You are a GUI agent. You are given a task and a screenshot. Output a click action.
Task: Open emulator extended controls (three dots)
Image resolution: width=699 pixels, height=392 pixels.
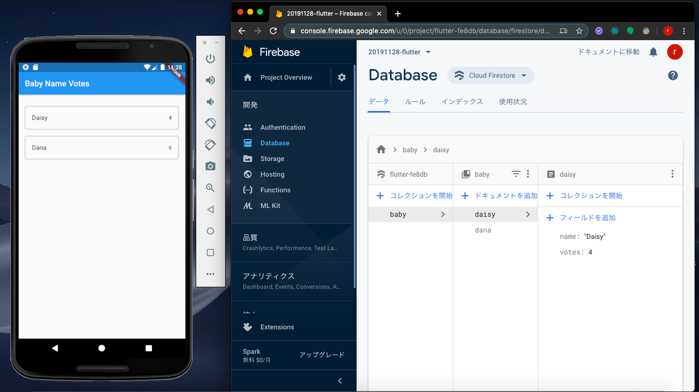210,274
